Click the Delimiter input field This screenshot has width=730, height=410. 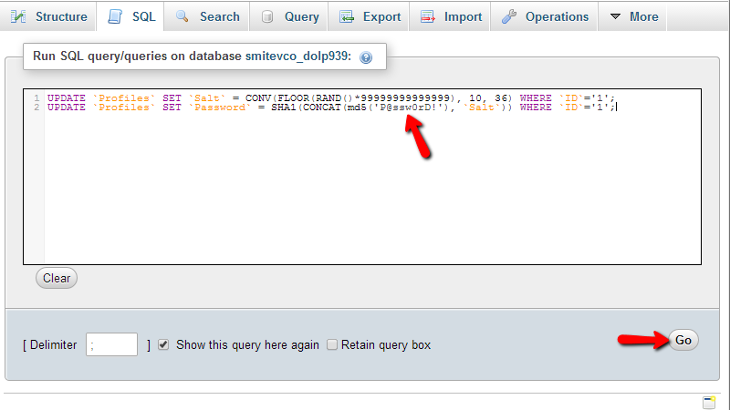pos(111,344)
